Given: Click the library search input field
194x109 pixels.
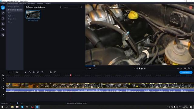Looking at the screenshot, I should tap(70, 7).
